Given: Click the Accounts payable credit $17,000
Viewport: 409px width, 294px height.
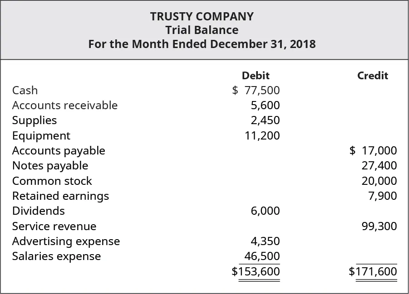Looking at the screenshot, I should click(373, 151).
